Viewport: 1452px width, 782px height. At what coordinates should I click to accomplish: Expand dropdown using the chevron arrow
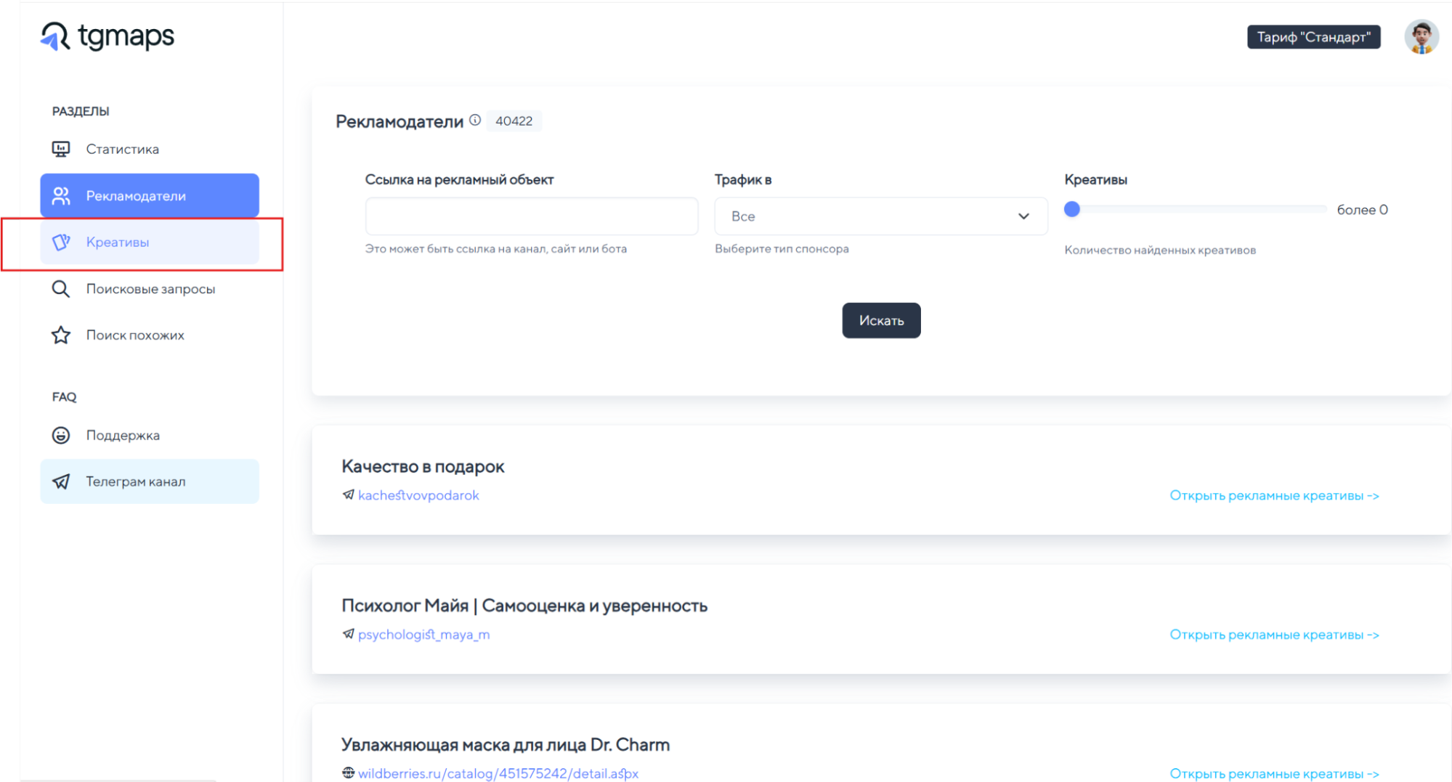coord(1023,216)
